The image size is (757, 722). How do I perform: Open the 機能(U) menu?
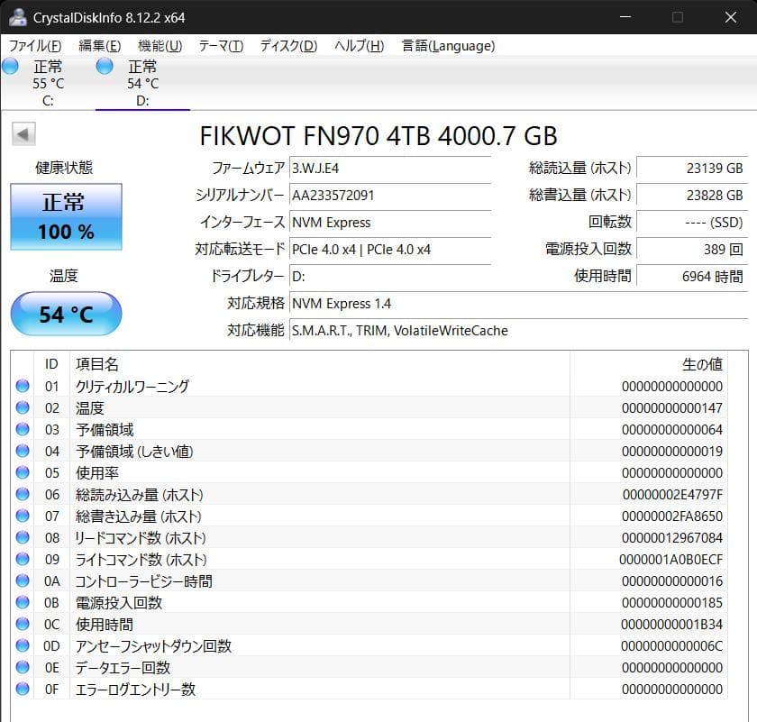pos(160,46)
